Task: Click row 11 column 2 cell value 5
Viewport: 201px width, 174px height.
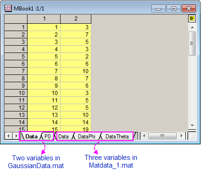Action: coord(76,100)
